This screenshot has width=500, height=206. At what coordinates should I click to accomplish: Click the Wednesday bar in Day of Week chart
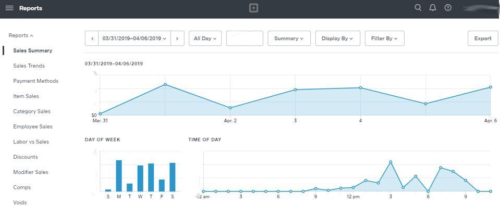[140, 178]
